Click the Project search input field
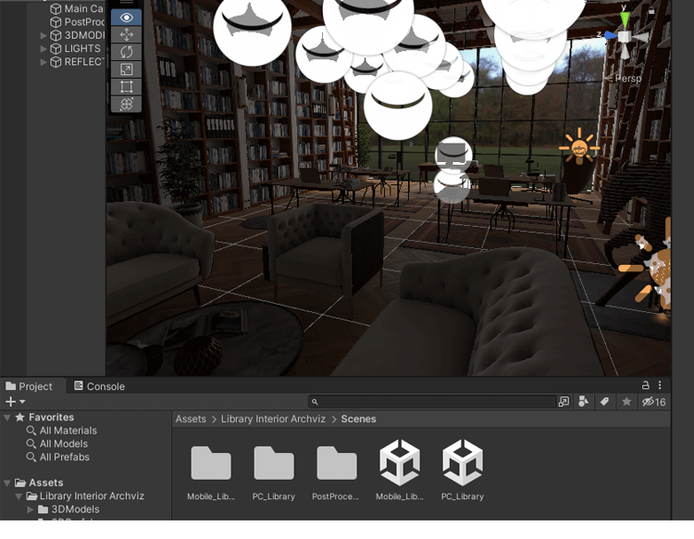 coord(435,402)
